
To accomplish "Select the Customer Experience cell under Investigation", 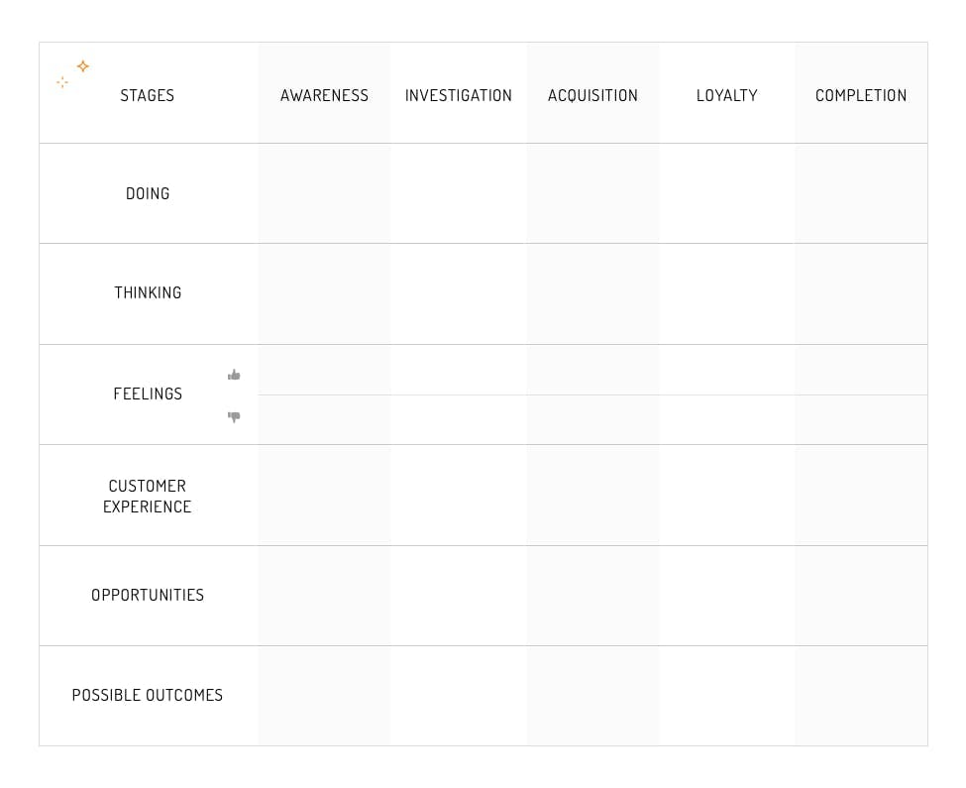I will [x=458, y=495].
